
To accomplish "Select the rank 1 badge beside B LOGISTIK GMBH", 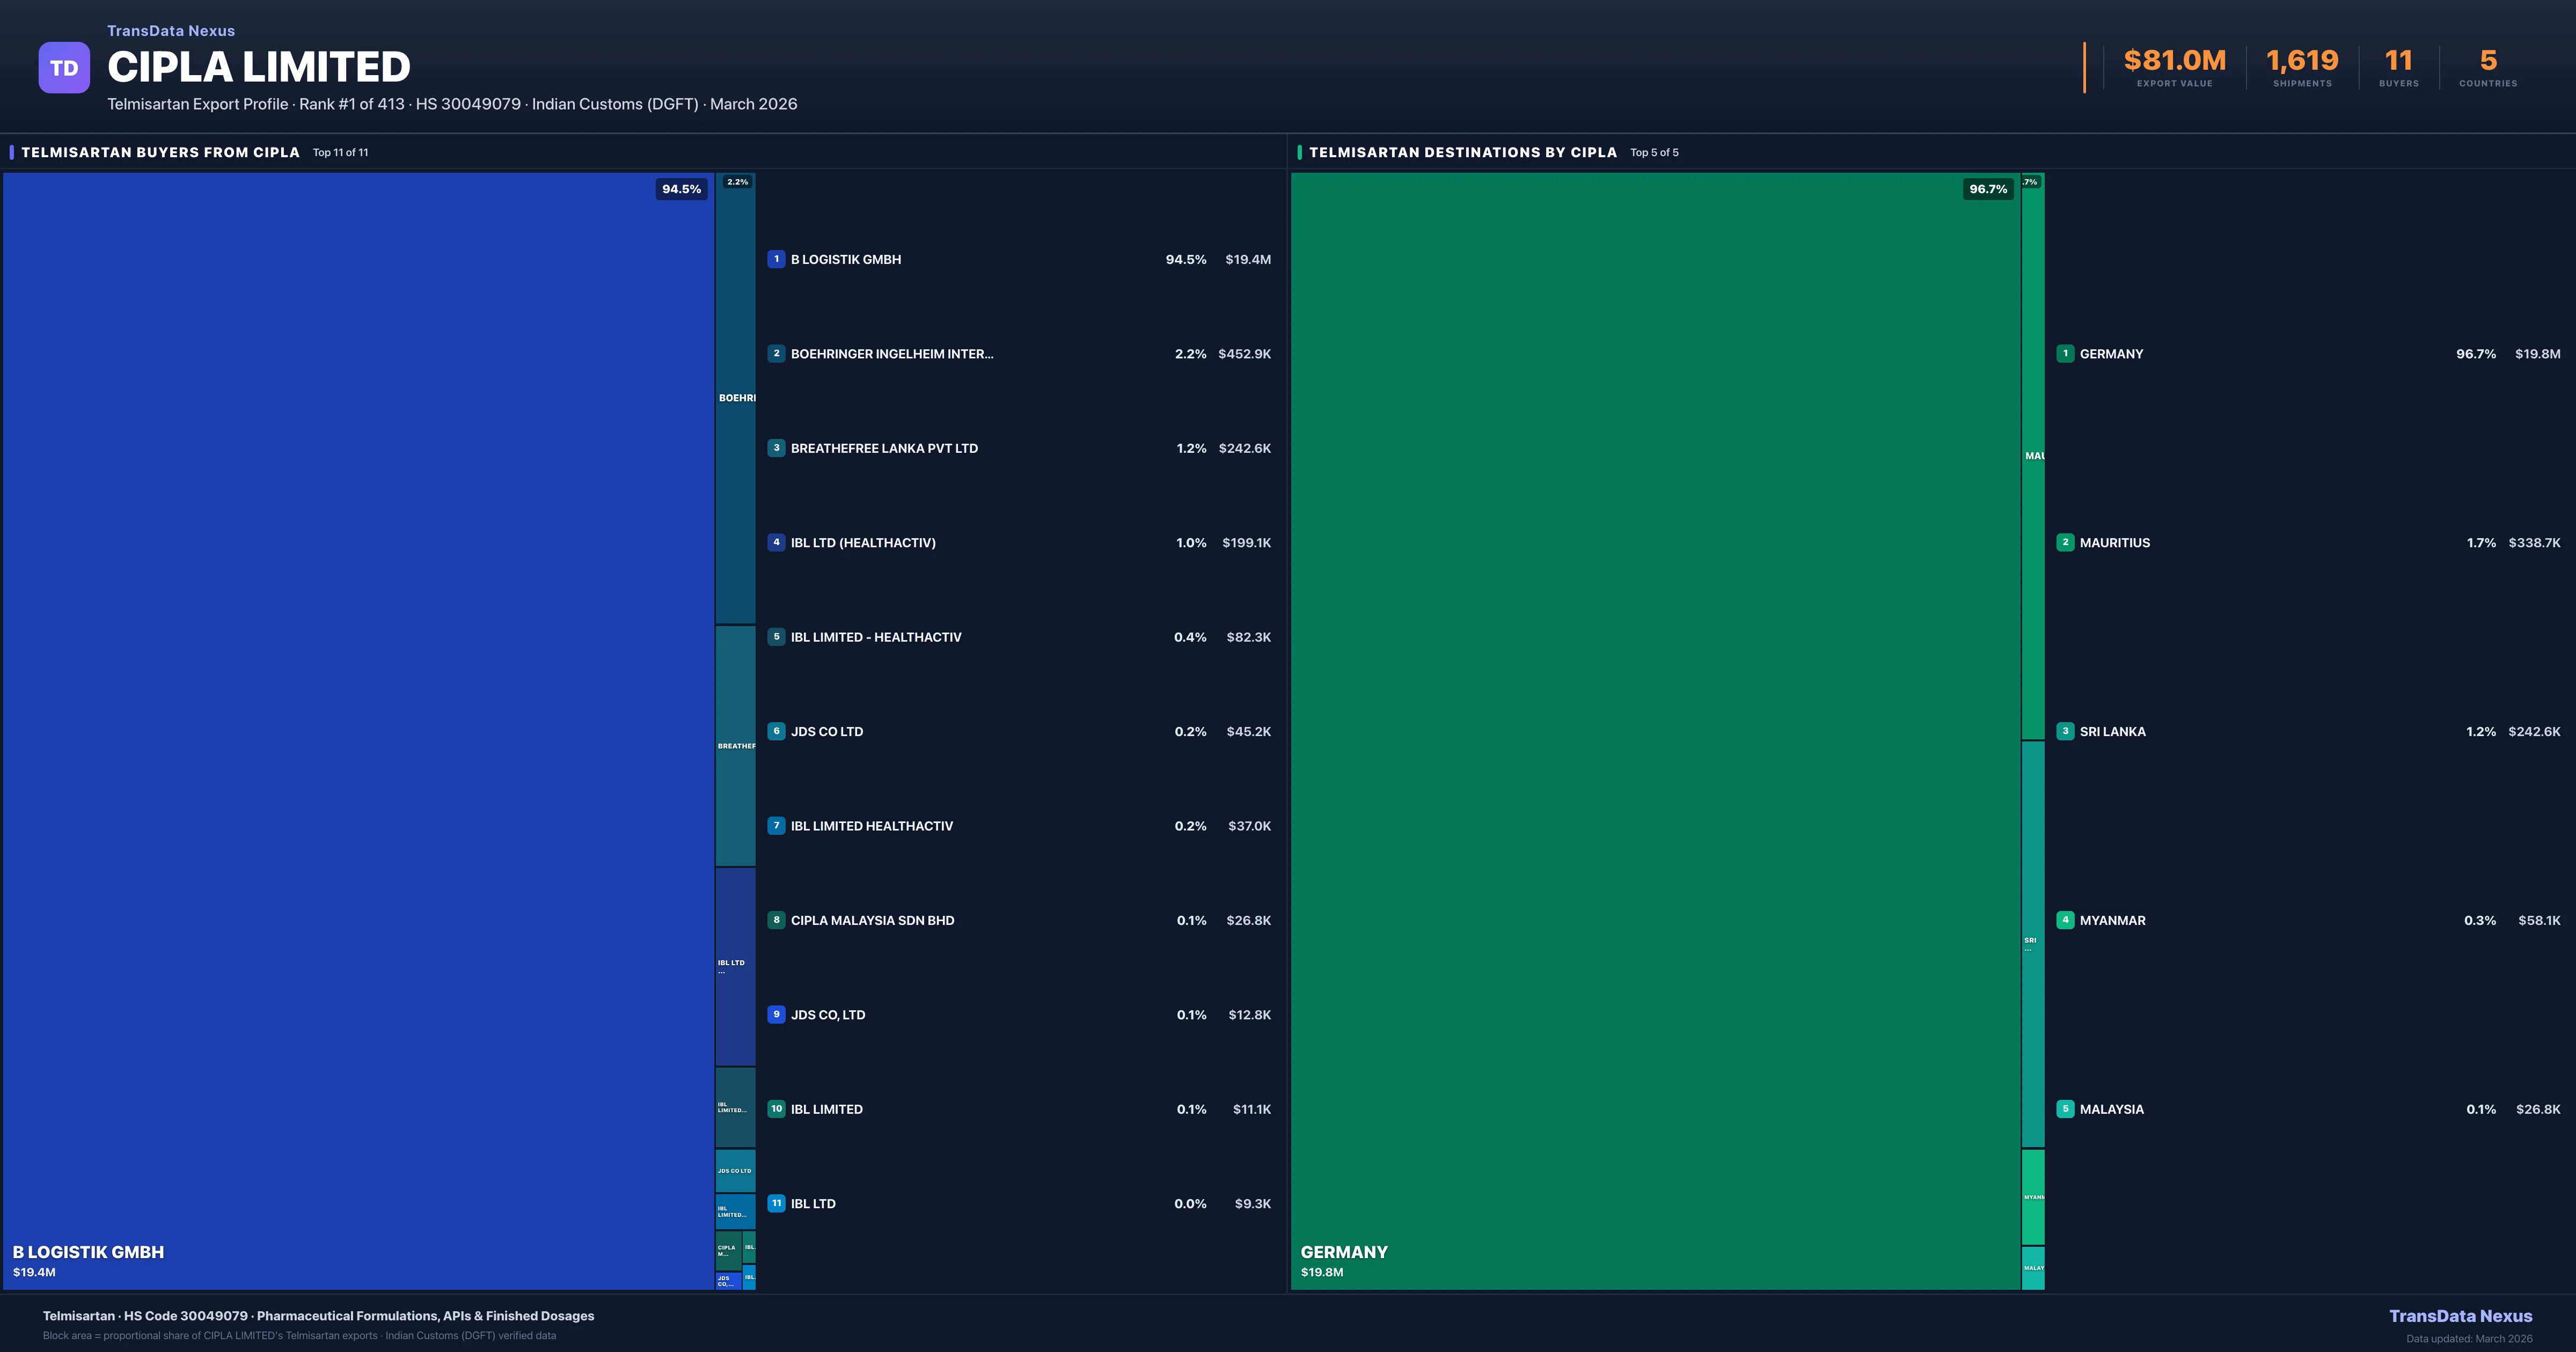I will [x=777, y=259].
